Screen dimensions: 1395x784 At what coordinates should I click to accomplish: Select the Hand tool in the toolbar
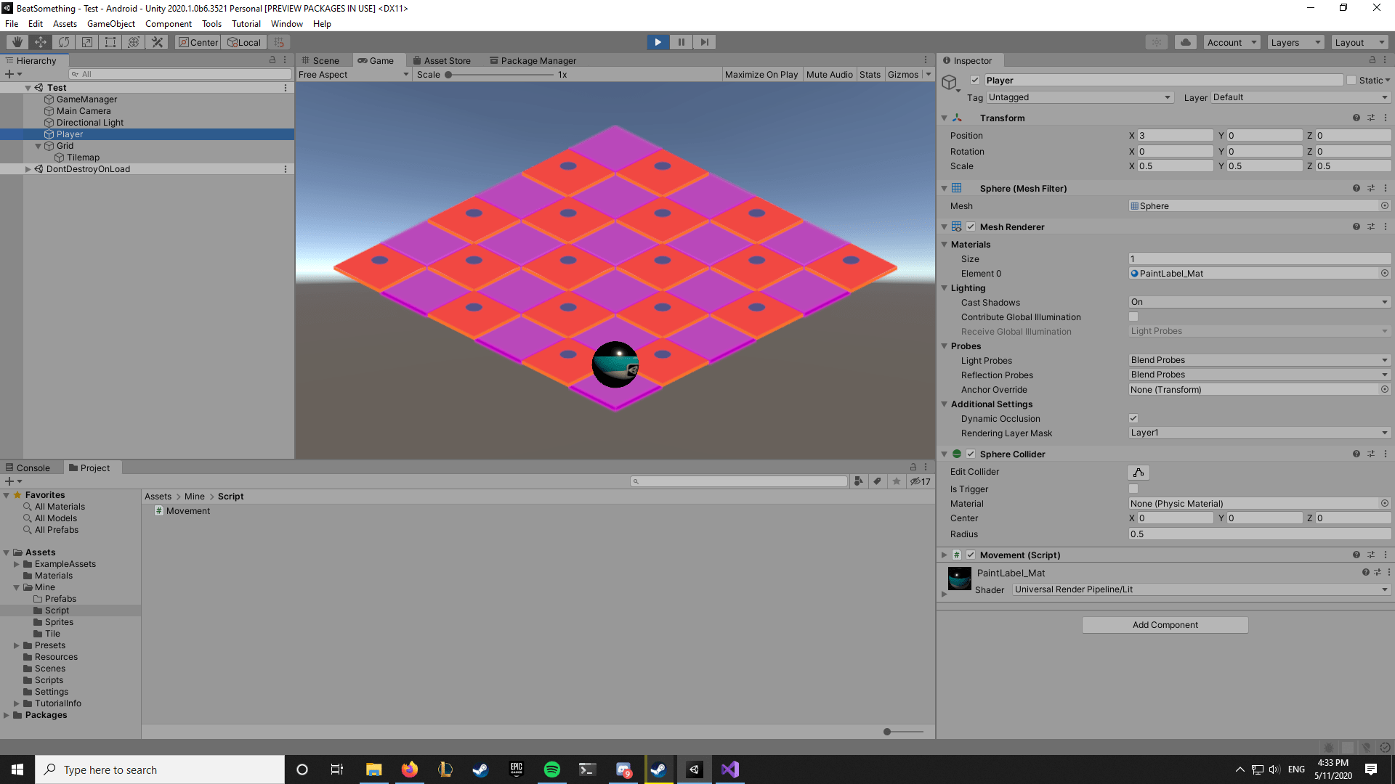pyautogui.click(x=16, y=41)
